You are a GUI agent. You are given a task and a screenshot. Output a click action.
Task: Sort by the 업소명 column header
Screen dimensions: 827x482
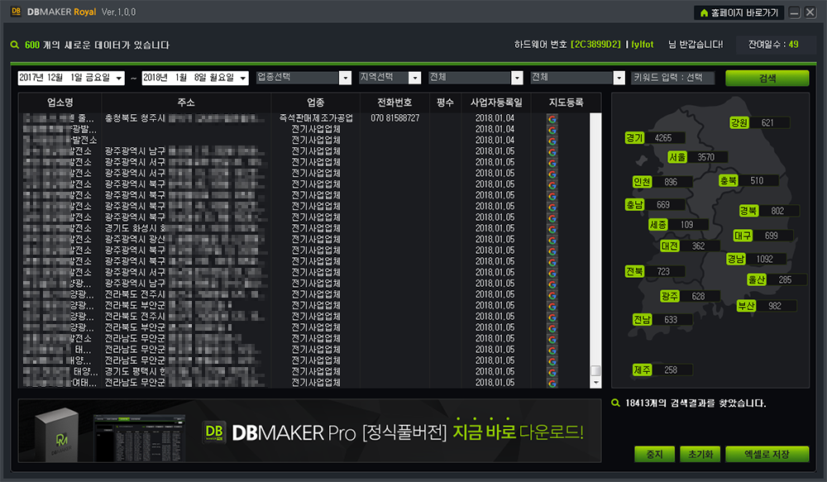(x=60, y=103)
